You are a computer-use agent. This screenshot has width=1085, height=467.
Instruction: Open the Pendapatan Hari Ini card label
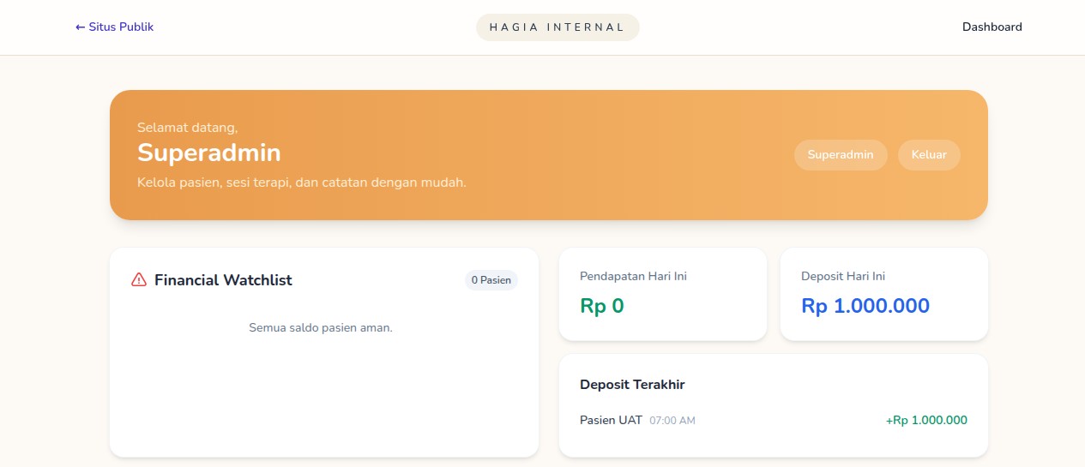pyautogui.click(x=633, y=276)
